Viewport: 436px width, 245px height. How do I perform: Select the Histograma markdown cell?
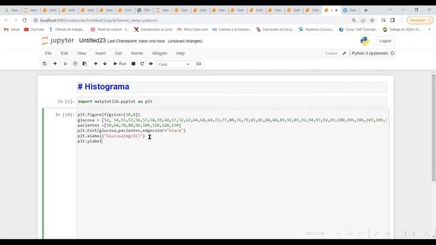(x=232, y=87)
